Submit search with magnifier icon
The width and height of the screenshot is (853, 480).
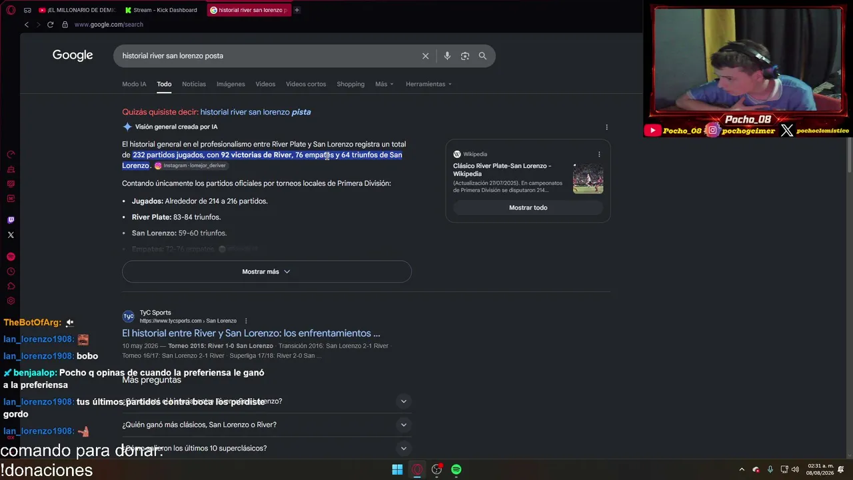point(482,56)
